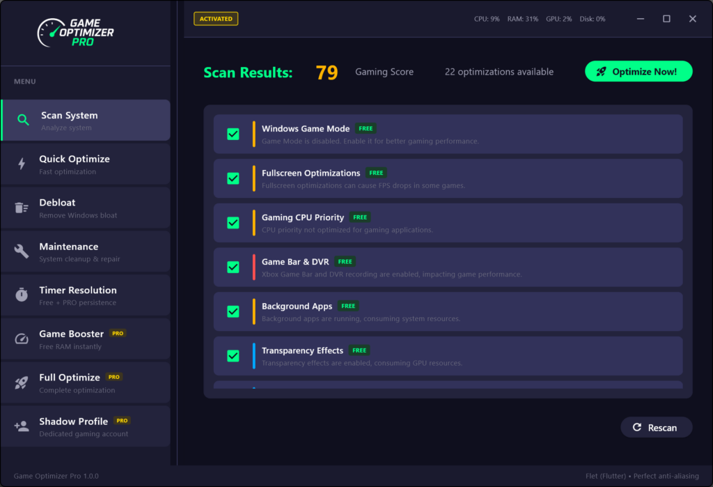Image resolution: width=713 pixels, height=487 pixels.
Task: Click the Rescan button
Action: coord(656,428)
